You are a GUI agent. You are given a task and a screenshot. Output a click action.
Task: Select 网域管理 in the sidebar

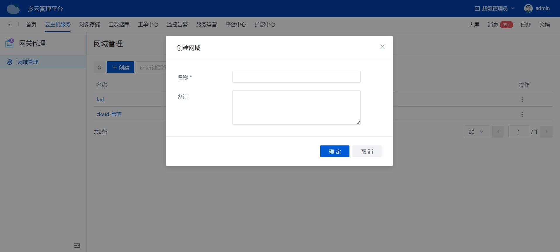coord(43,62)
